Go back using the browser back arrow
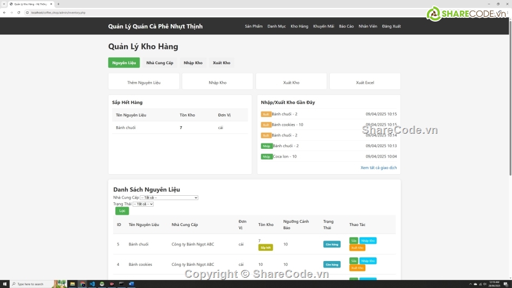This screenshot has height=288, width=512. point(4,12)
